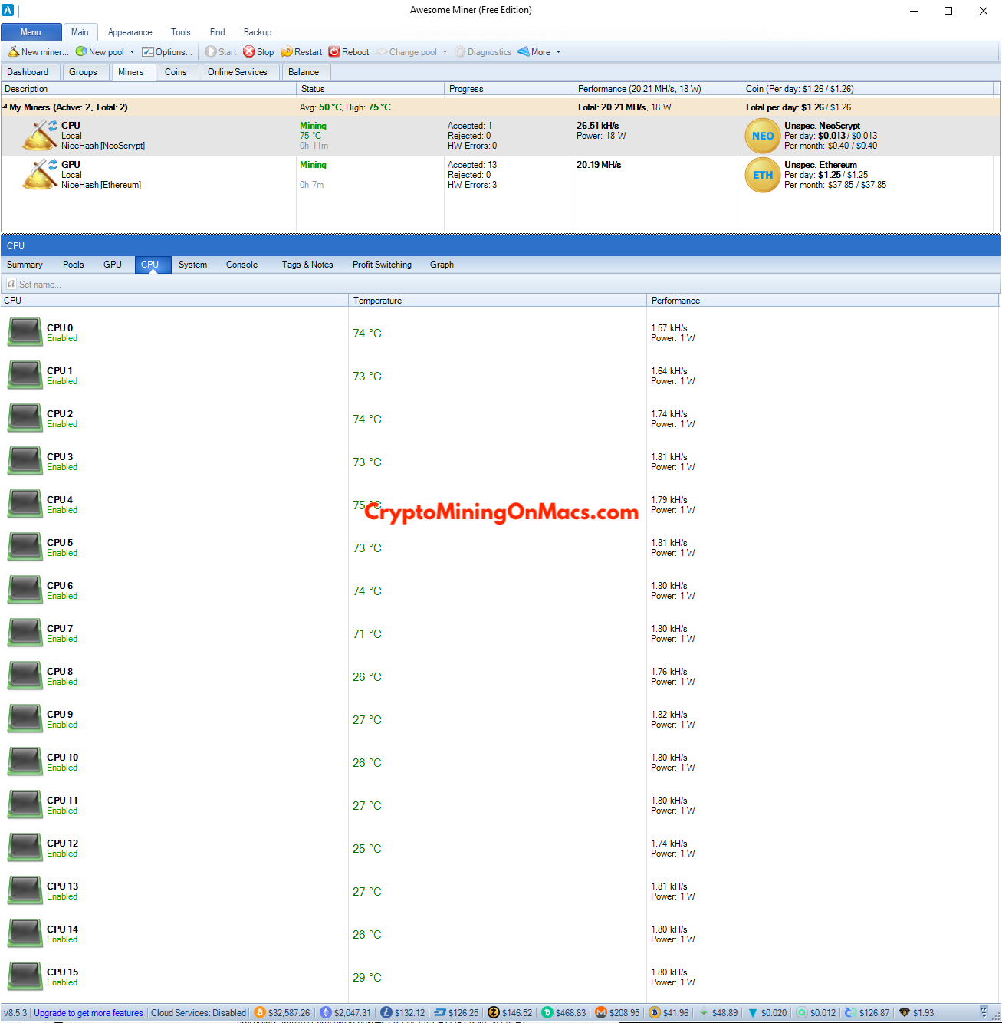Click the Bitcoin price $32,587.26 icon
The image size is (1002, 1023).
(x=259, y=1013)
